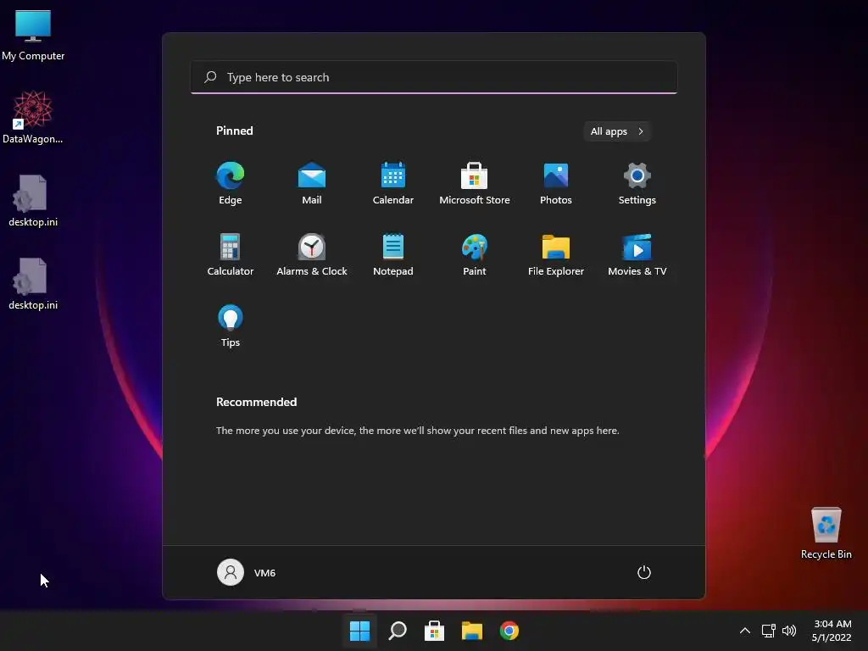Launch the Photos app
The height and width of the screenshot is (651, 868).
556,184
